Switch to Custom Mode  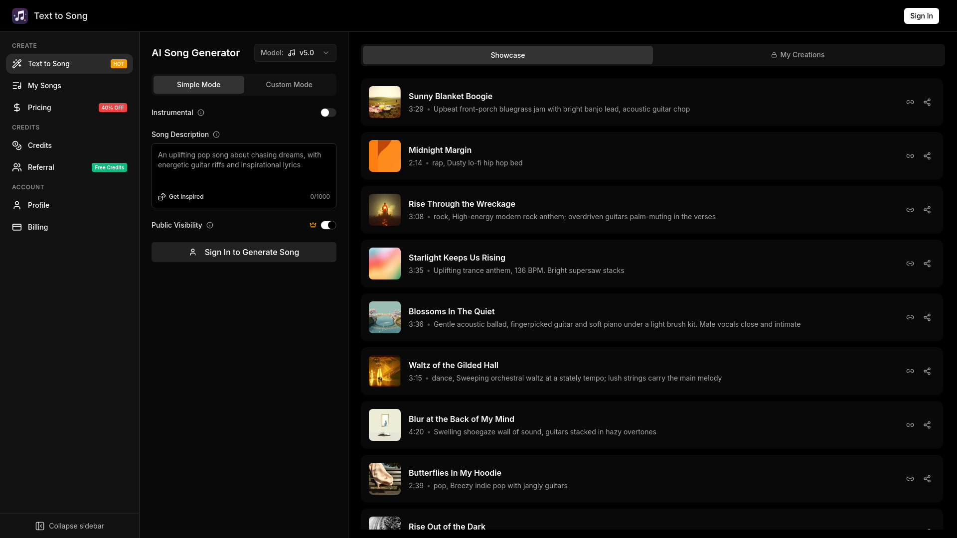tap(289, 85)
